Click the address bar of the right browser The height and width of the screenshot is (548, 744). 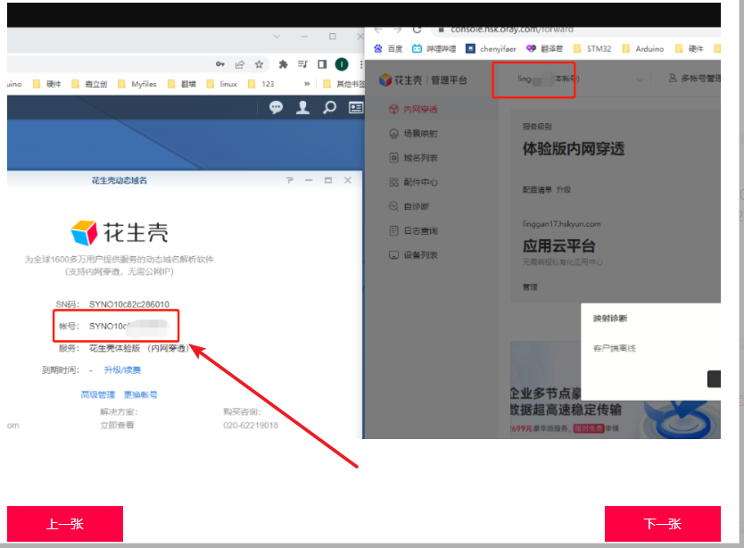(575, 30)
